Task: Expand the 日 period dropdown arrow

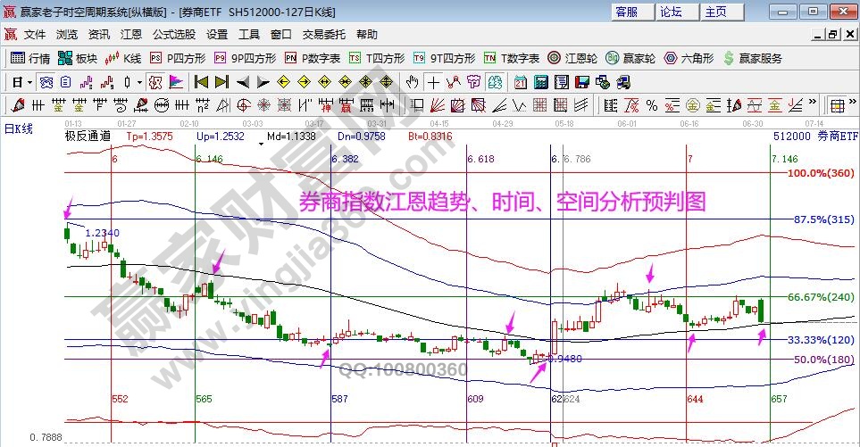Action: [x=29, y=82]
